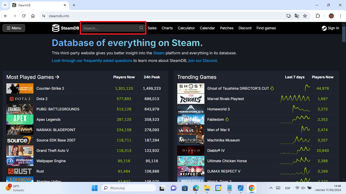Screen dimensions: 346x194
Task: Click the Dota 2 thumbnail
Action: 20,99
